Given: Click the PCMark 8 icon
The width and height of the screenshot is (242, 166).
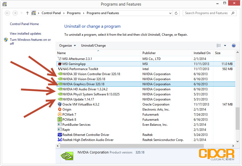Looking at the screenshot, I should coord(59,119).
